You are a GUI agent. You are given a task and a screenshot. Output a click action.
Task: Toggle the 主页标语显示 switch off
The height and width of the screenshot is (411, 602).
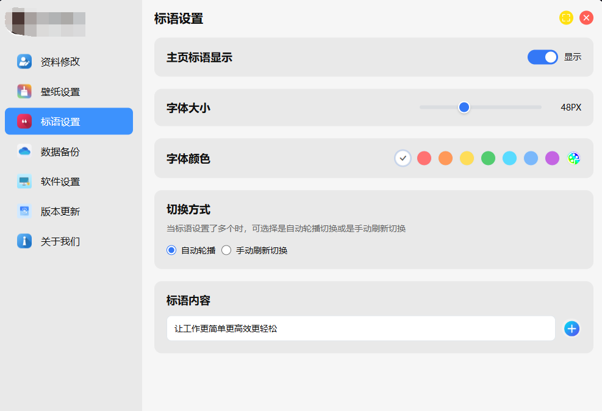coord(542,57)
